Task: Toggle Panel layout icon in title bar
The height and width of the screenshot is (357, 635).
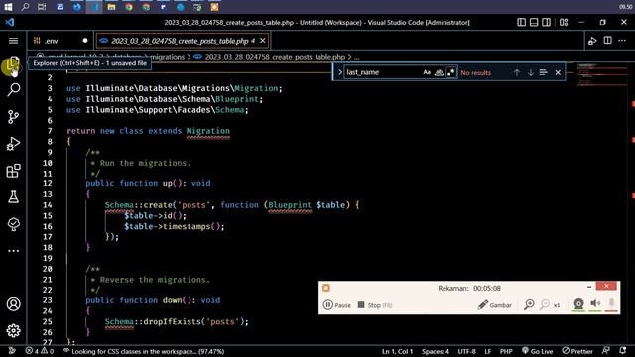Action: click(534, 22)
